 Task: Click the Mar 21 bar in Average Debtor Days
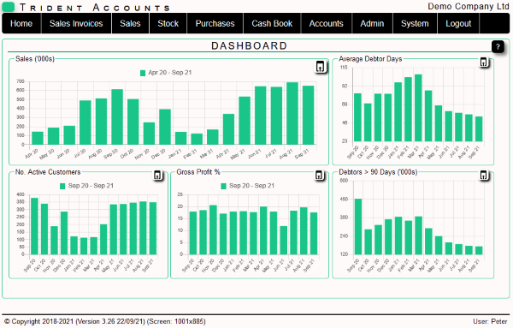418,108
